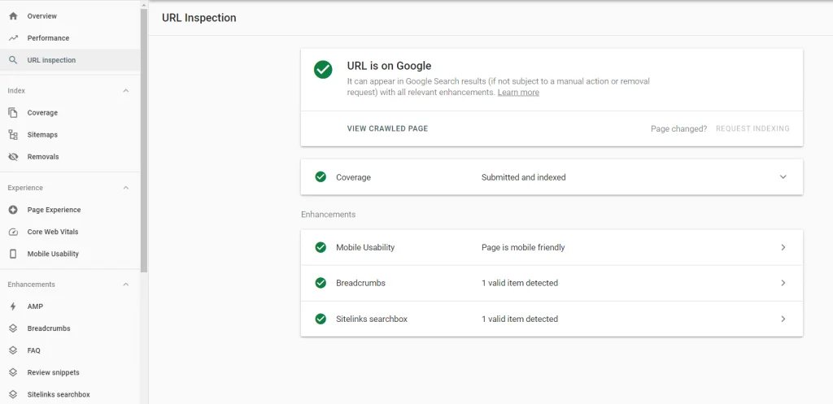Click the Page Experience plus-circle icon

(x=13, y=210)
